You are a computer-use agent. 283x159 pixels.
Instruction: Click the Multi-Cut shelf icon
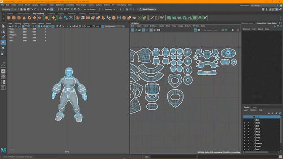tap(152, 18)
